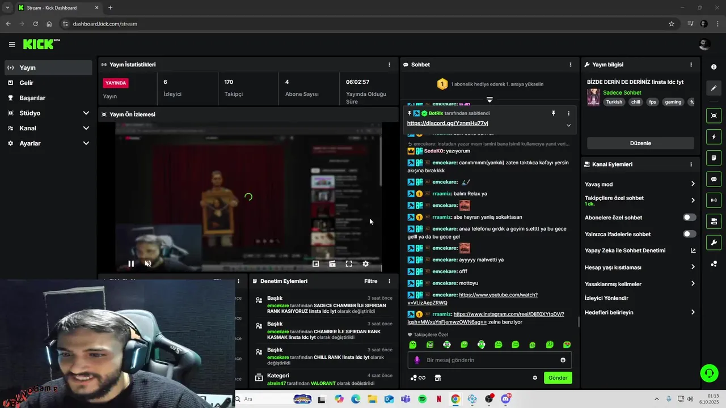Open the Başarılar sidebar item
The width and height of the screenshot is (726, 408).
(x=48, y=98)
